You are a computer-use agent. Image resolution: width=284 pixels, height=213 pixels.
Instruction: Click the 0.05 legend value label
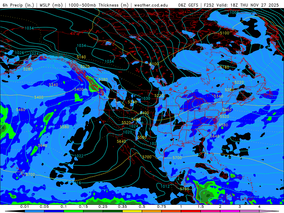pos(44,207)
